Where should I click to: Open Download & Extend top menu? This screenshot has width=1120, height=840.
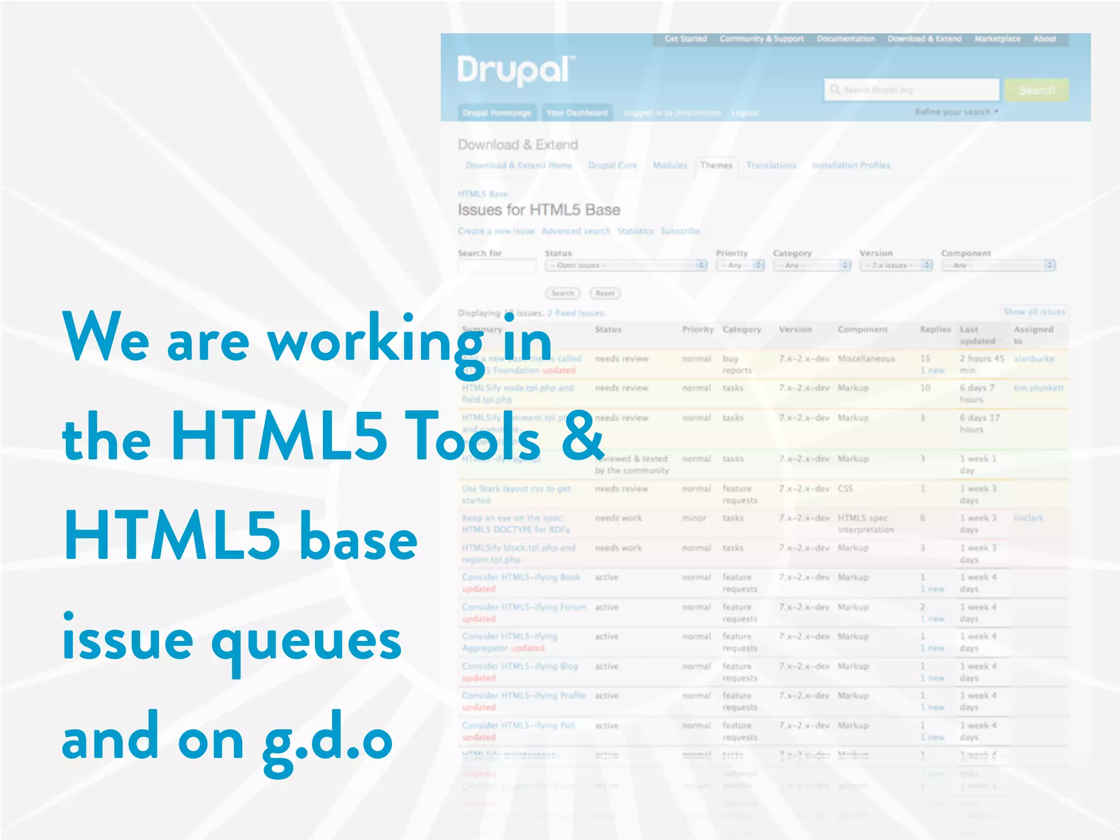(924, 39)
